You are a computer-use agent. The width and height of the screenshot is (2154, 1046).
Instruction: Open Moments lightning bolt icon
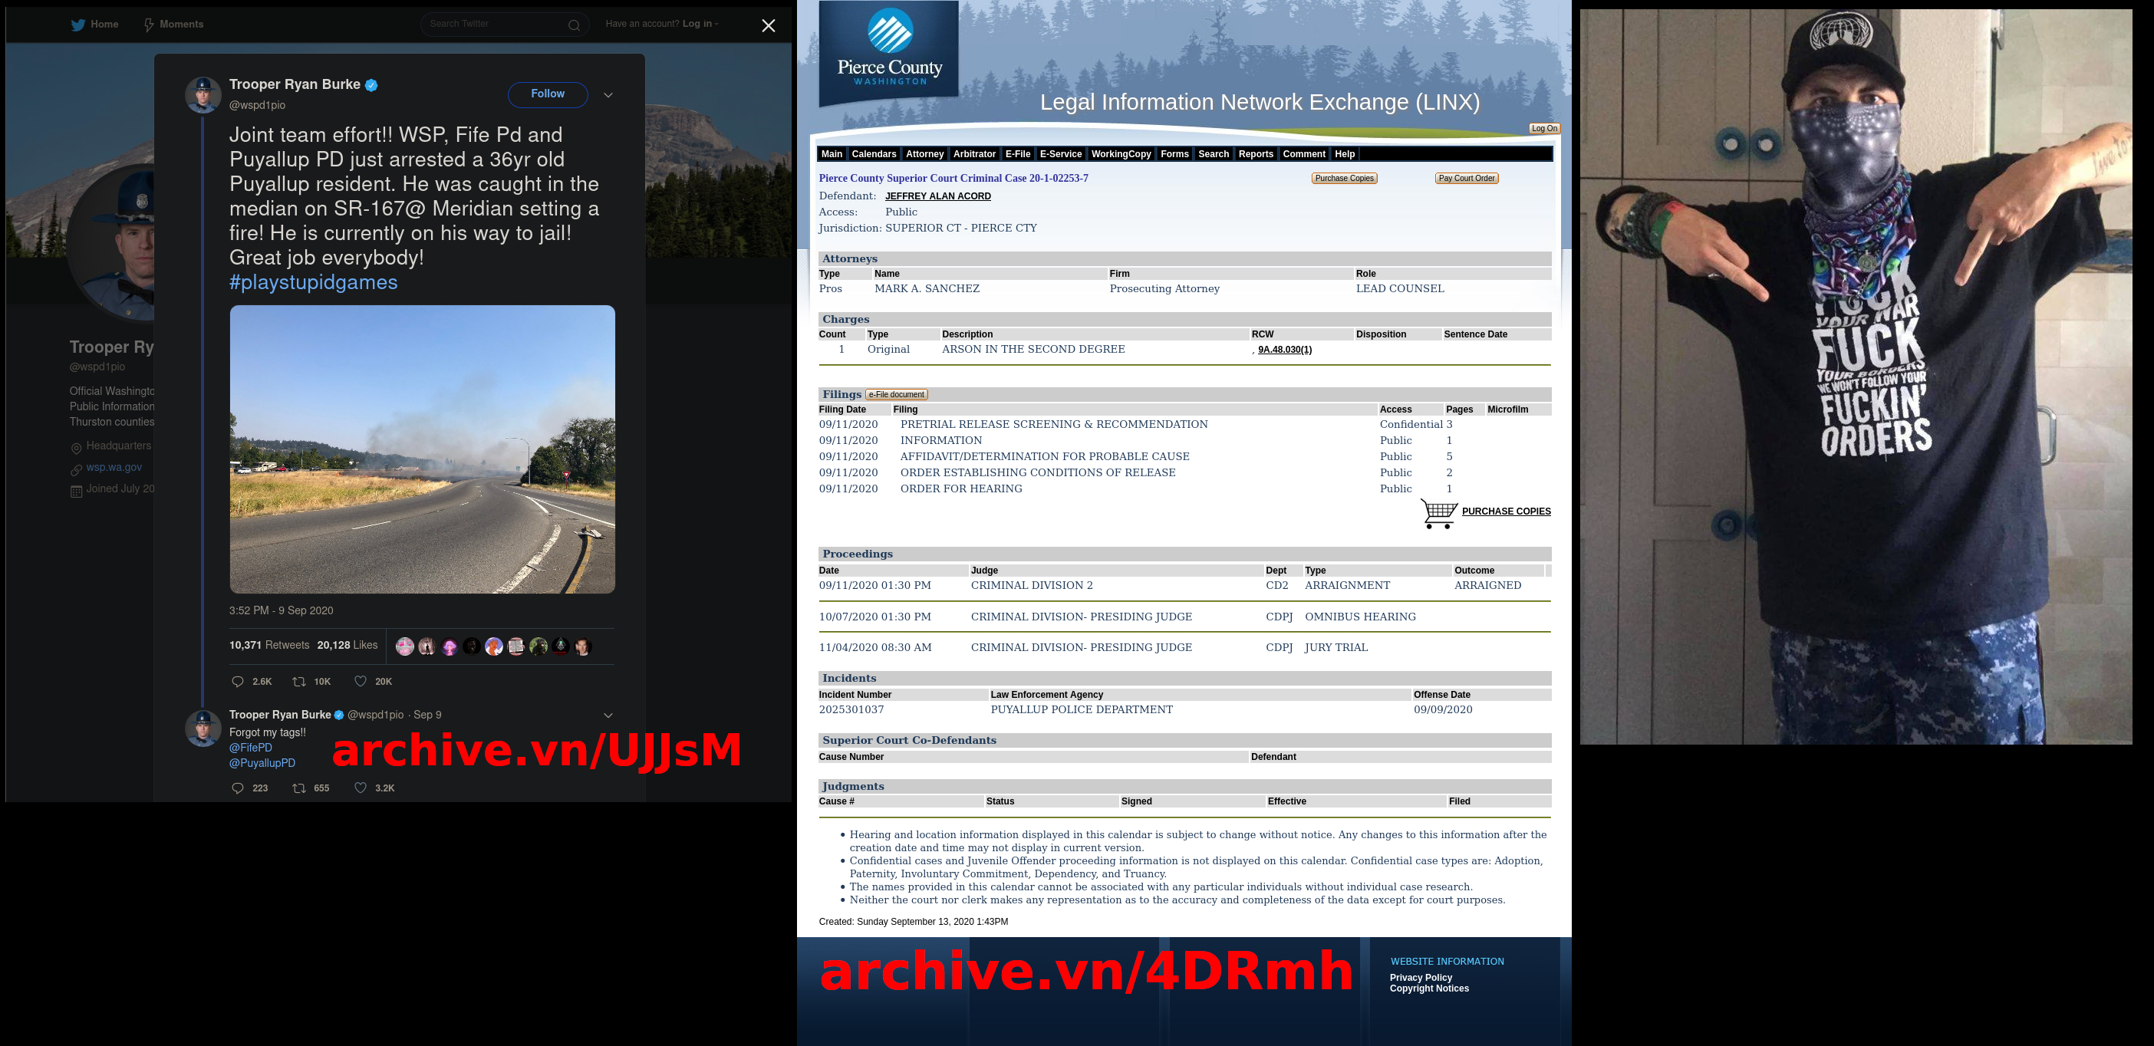point(149,25)
